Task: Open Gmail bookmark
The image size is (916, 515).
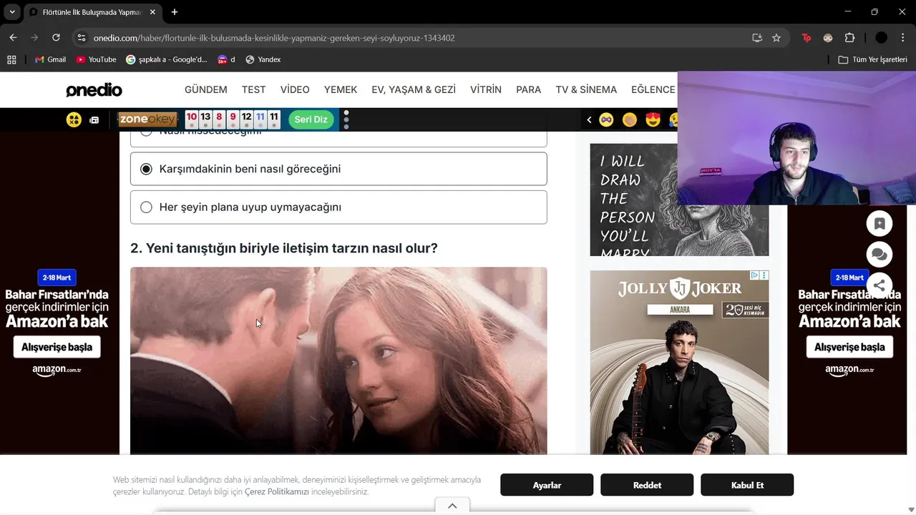Action: coord(50,59)
